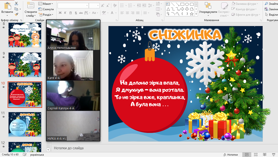278x157 pixels.
Task: Align text right in the paragraph group
Action: point(133,13)
